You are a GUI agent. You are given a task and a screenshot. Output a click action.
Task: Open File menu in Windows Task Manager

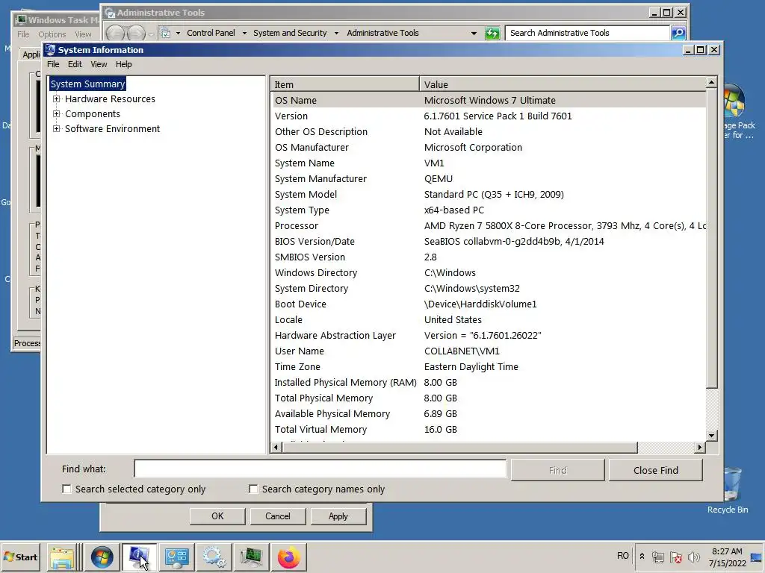(x=23, y=34)
